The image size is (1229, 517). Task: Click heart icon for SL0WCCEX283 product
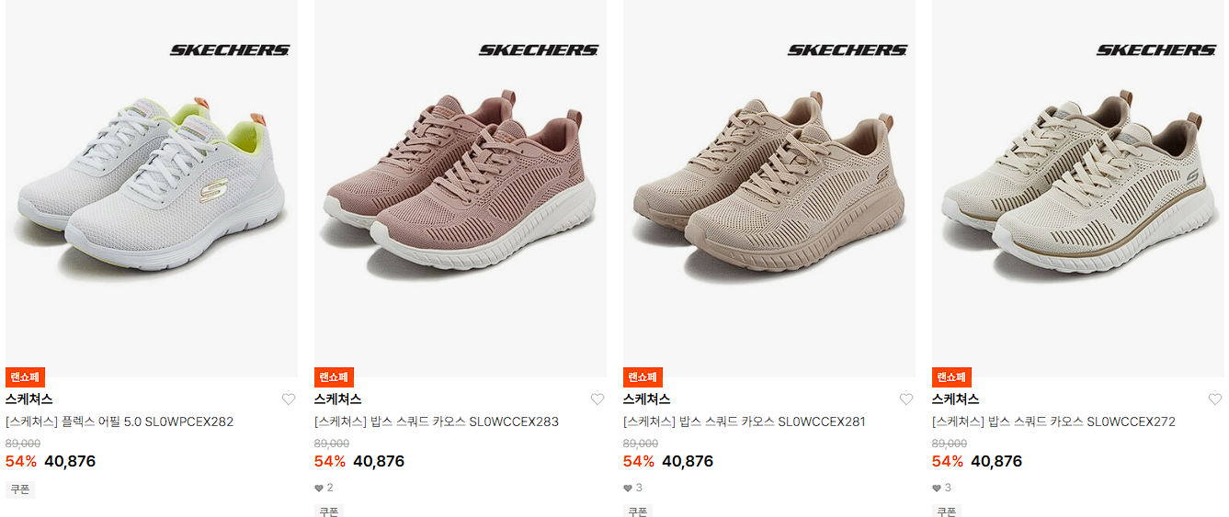[x=597, y=399]
